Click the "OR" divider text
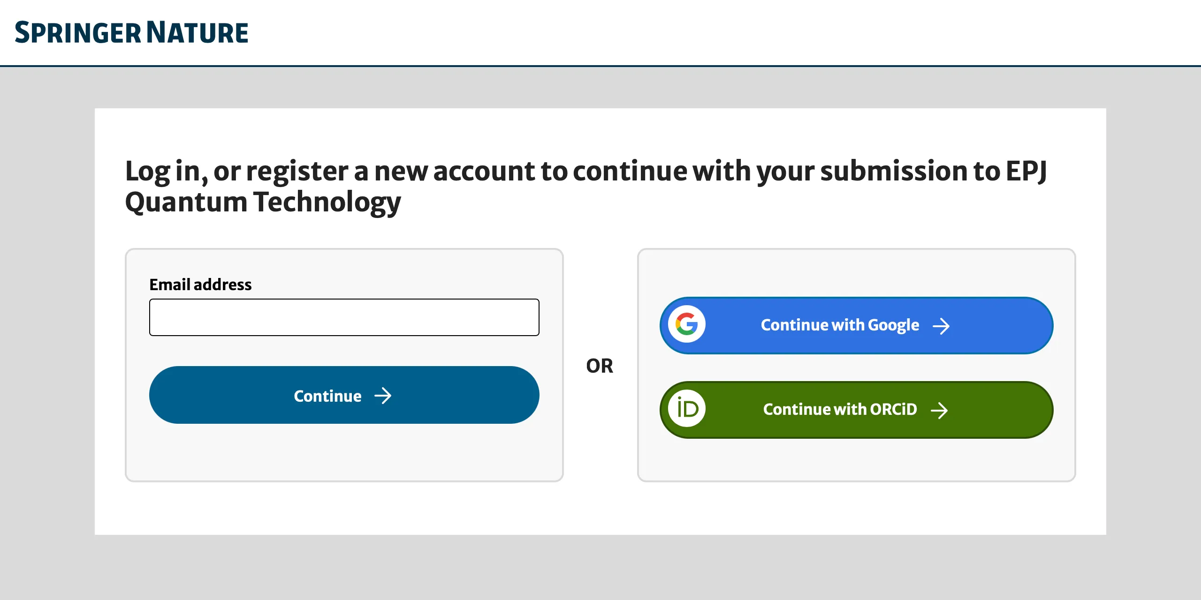 600,366
